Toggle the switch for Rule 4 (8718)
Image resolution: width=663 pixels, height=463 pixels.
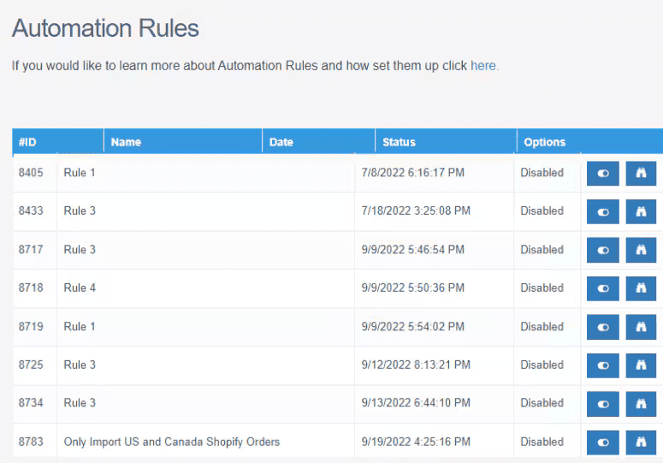point(603,288)
